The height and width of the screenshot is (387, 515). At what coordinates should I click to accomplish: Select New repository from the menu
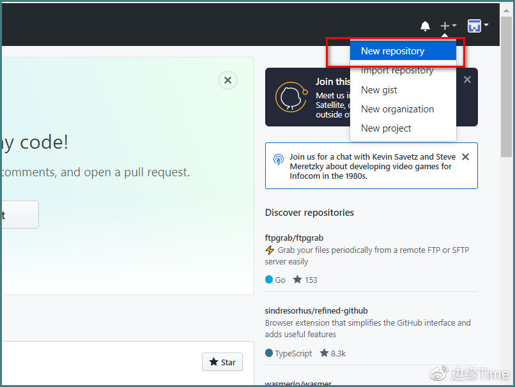403,51
